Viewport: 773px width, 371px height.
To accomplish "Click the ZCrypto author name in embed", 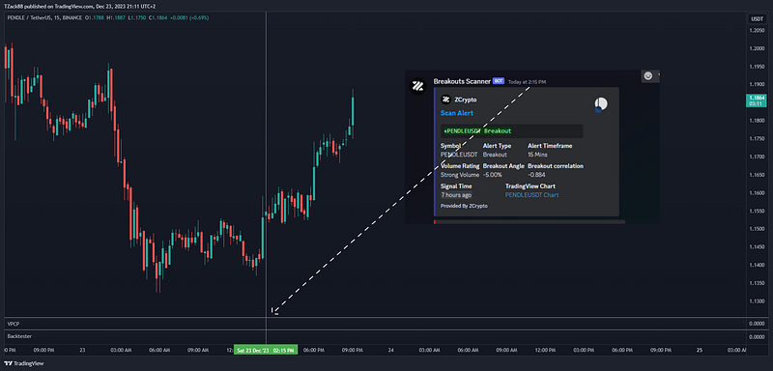I will [x=466, y=100].
